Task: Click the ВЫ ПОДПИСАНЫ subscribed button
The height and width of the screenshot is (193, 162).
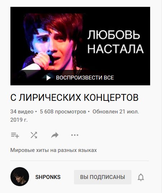Action: click(x=103, y=177)
